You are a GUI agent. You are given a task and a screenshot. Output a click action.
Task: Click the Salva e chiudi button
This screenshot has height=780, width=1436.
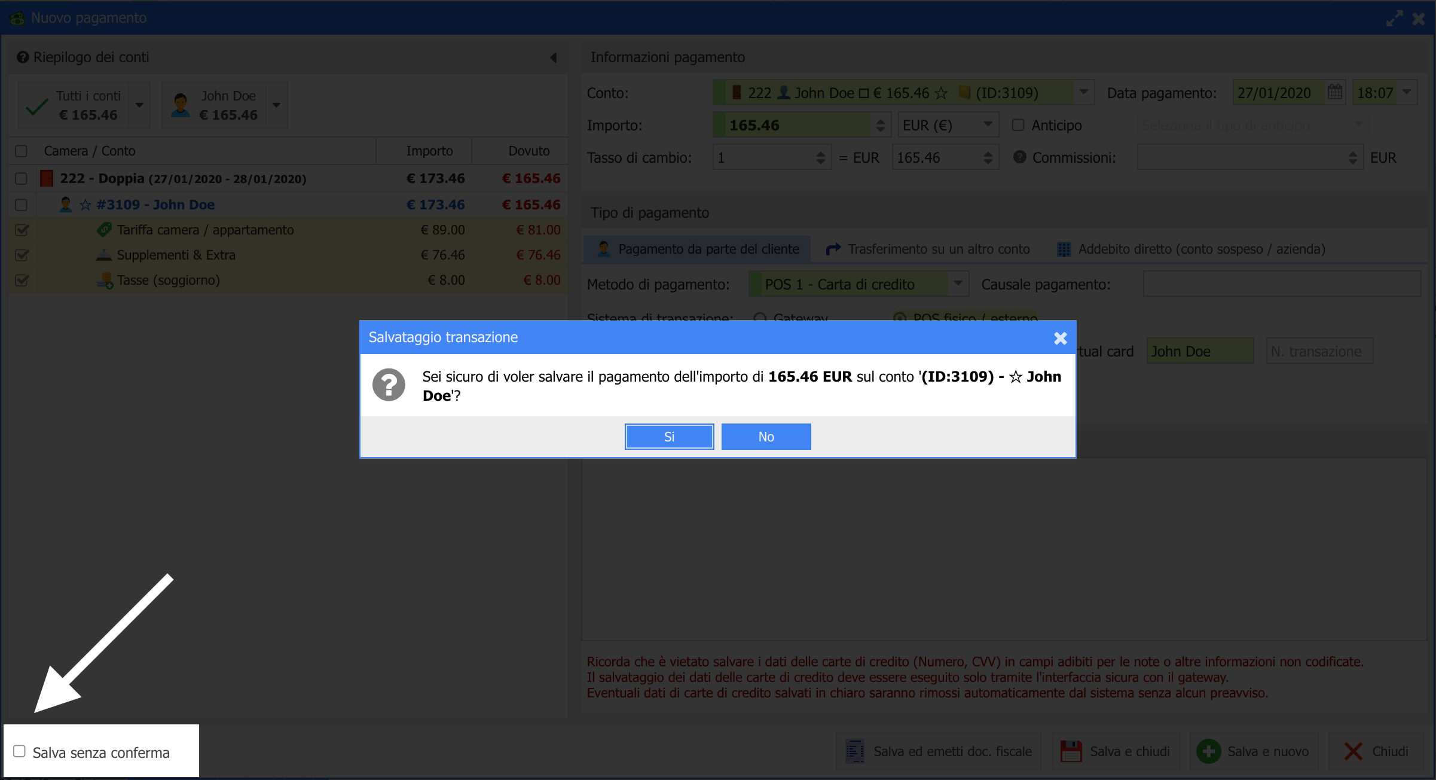pyautogui.click(x=1116, y=751)
